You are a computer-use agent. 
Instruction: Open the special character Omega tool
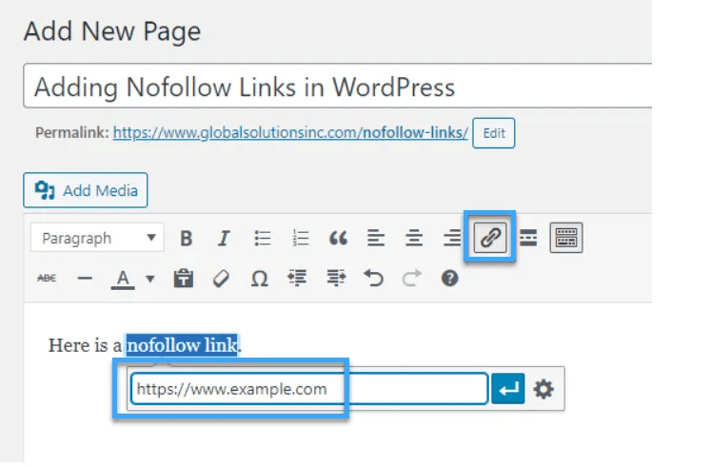(x=259, y=279)
